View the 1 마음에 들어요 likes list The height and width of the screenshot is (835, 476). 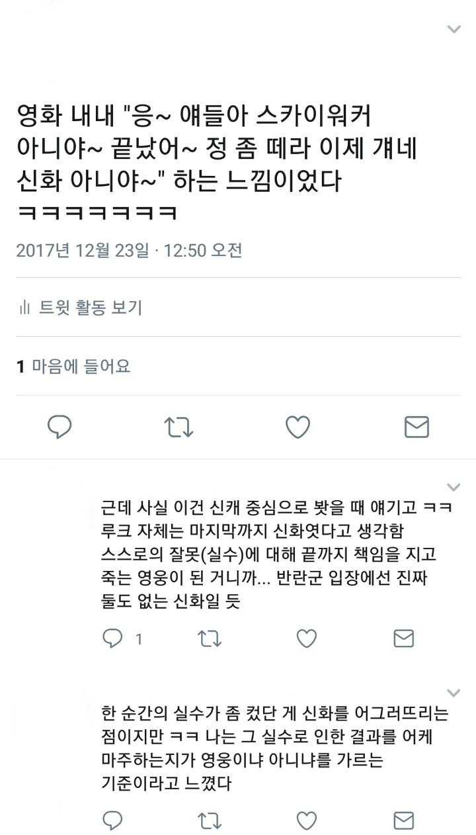73,366
